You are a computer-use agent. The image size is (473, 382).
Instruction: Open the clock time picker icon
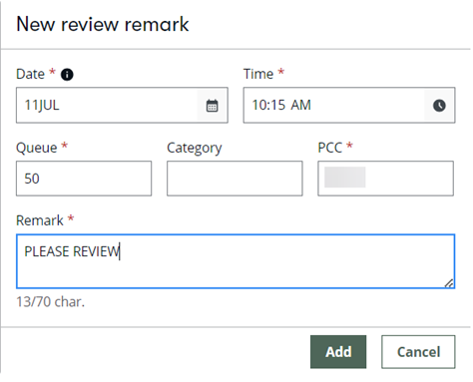pyautogui.click(x=439, y=106)
